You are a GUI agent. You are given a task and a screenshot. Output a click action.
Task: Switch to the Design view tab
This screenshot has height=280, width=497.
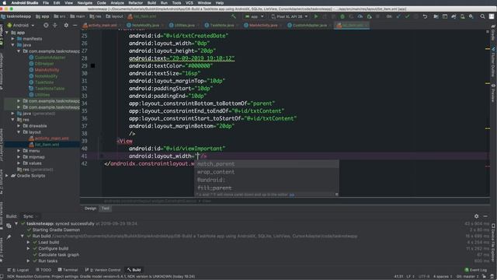(90, 208)
